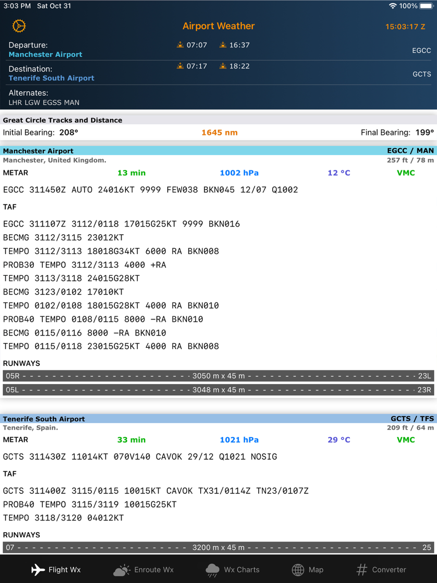Select runway 05R/23L bar
This screenshot has height=583, width=437.
pyautogui.click(x=218, y=376)
